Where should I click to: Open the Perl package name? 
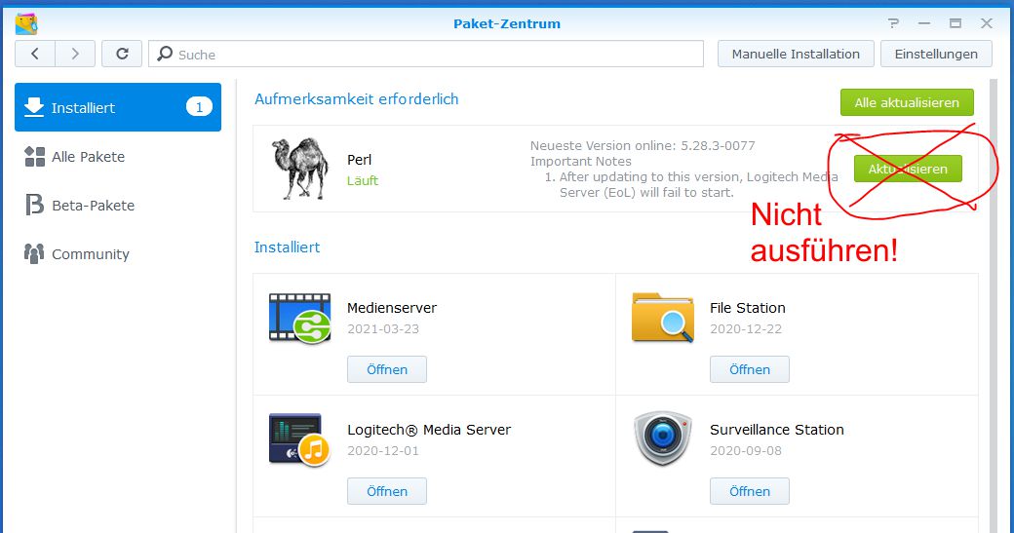coord(359,160)
